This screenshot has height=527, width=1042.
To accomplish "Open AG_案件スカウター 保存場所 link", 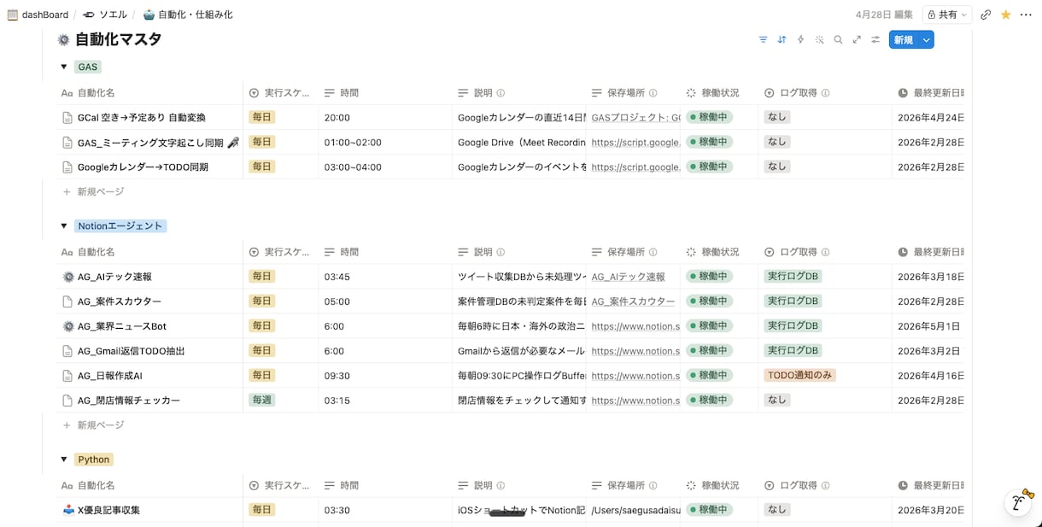I will [x=633, y=302].
